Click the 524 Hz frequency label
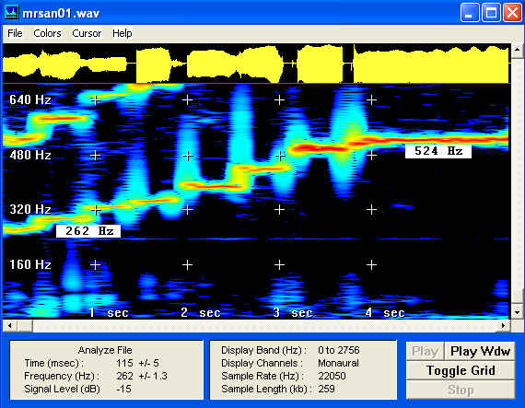Image resolution: width=525 pixels, height=408 pixels. pyautogui.click(x=438, y=151)
